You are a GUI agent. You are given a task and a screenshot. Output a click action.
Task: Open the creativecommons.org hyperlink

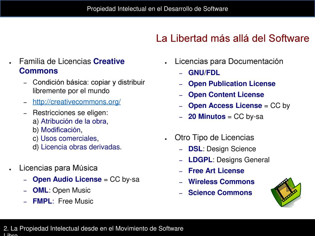pos(77,102)
